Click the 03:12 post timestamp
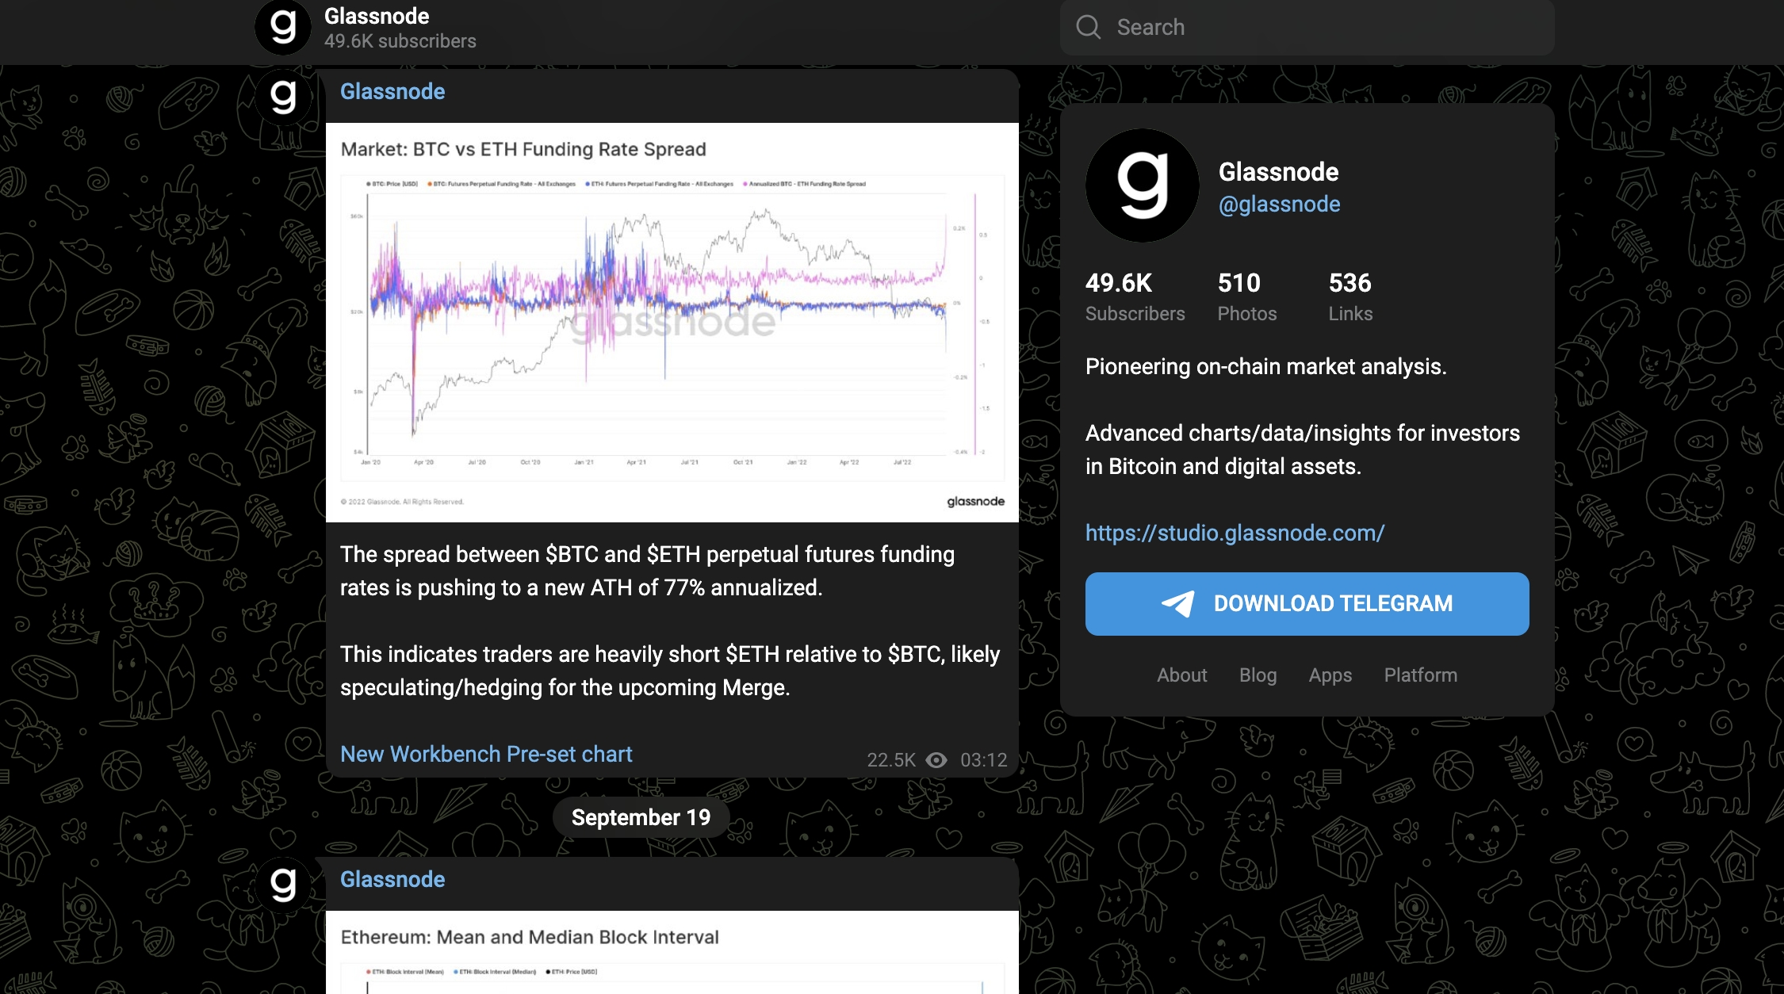 tap(983, 760)
